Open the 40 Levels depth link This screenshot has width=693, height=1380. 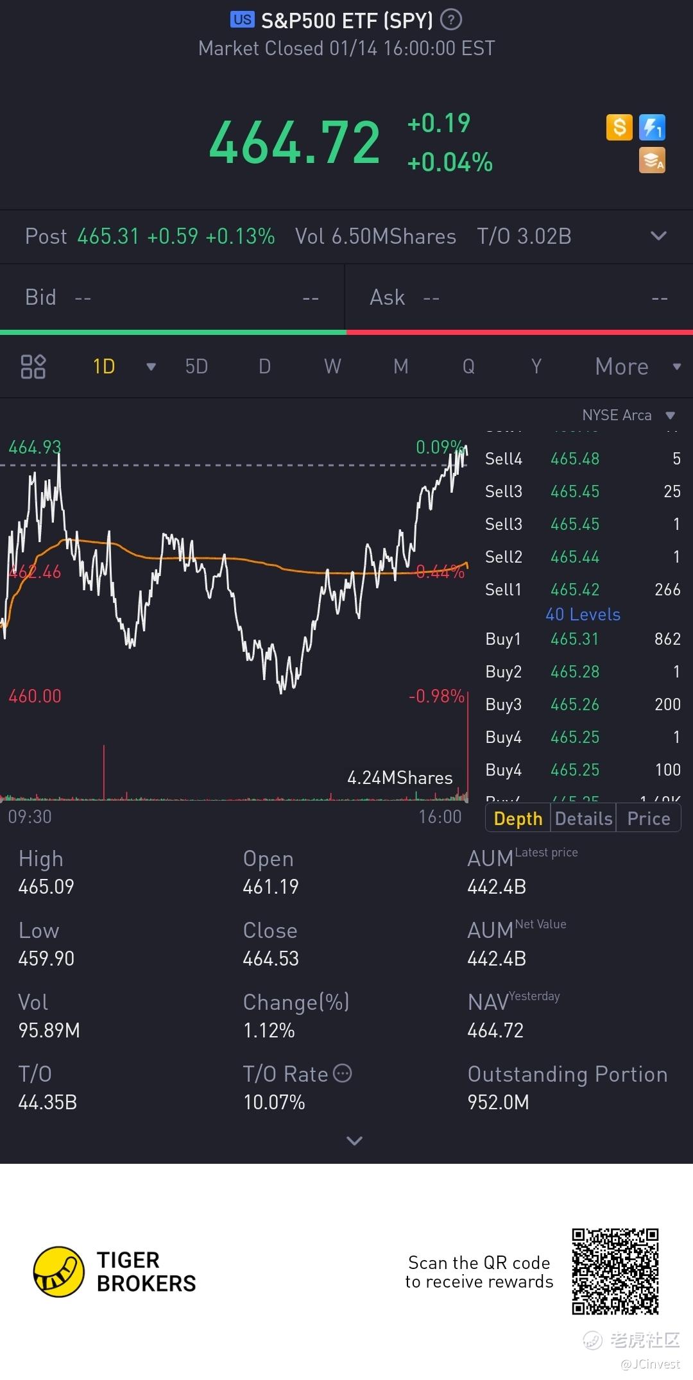[x=583, y=615]
